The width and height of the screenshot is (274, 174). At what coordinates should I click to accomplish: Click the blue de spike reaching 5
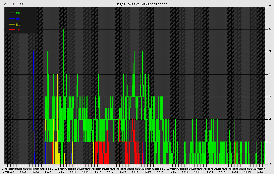pos(33,107)
